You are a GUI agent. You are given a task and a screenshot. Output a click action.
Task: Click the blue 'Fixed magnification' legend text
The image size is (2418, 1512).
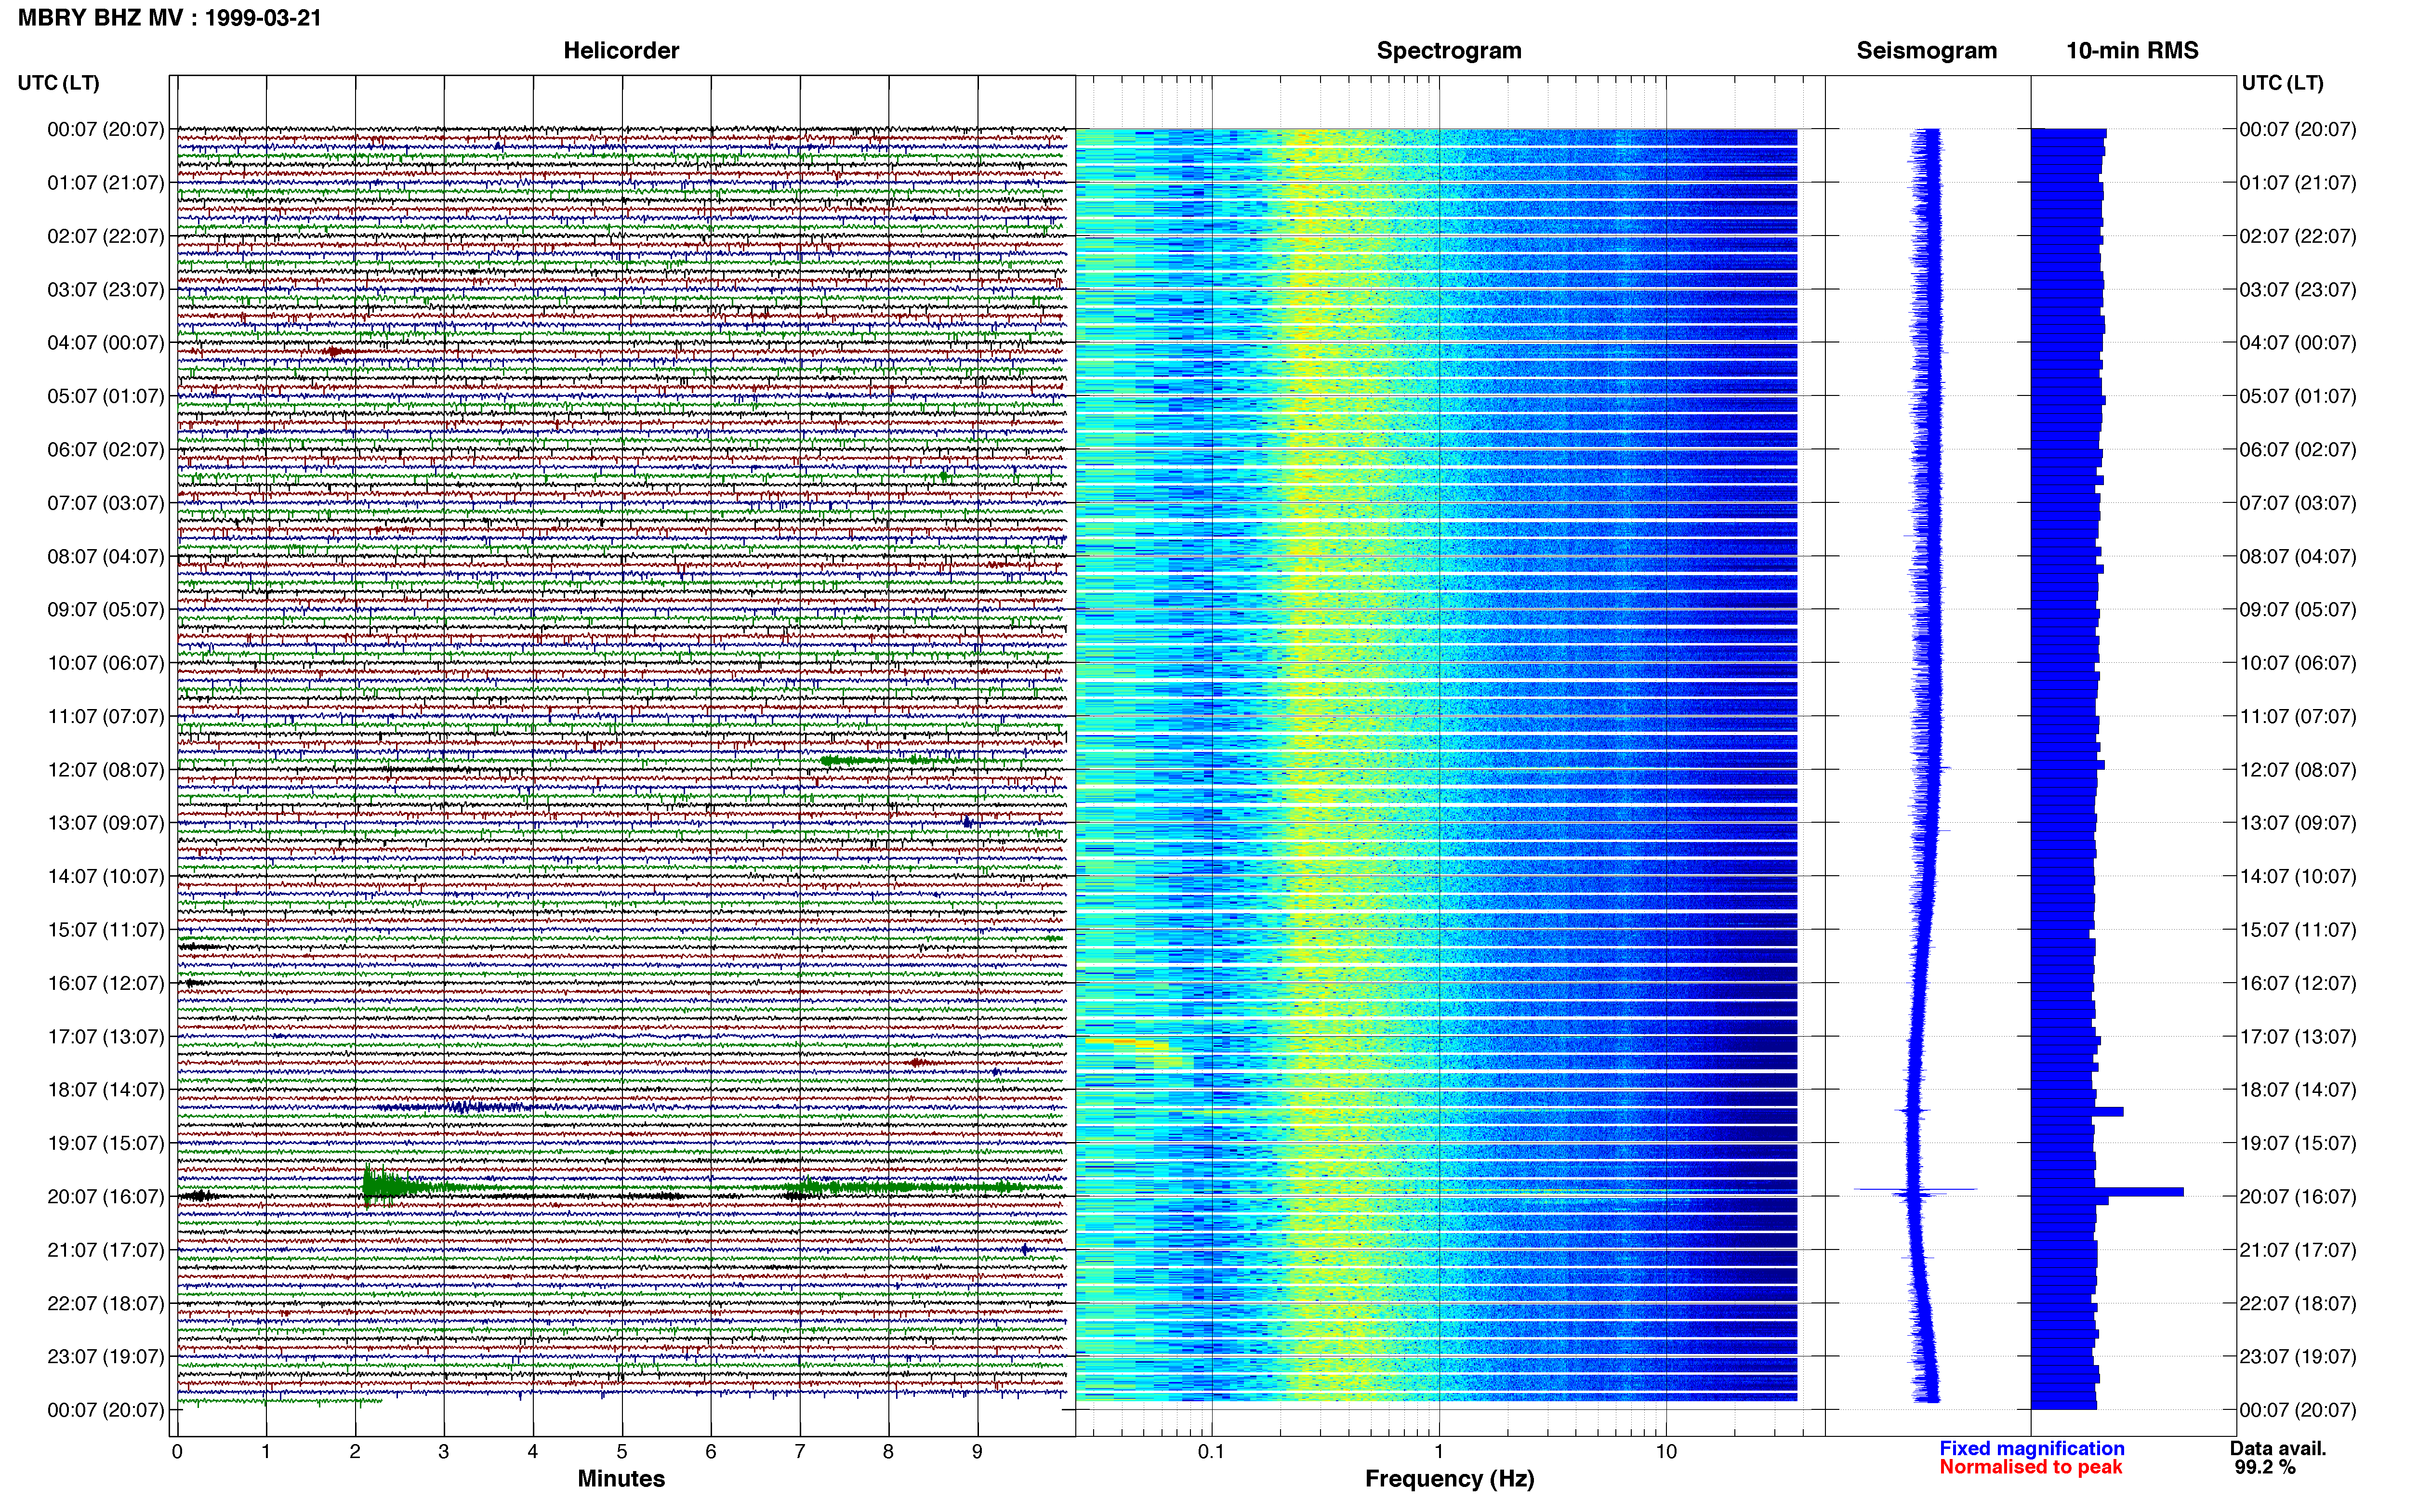2031,1449
